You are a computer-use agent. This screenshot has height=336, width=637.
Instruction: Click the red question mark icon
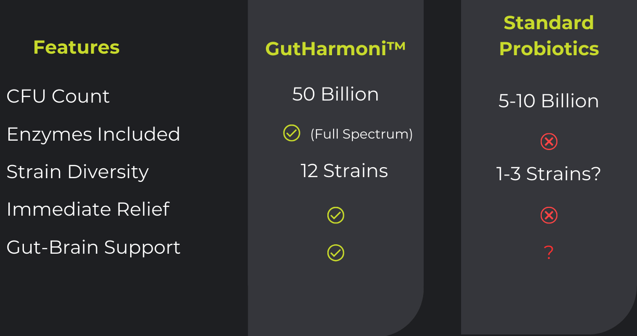pyautogui.click(x=549, y=253)
